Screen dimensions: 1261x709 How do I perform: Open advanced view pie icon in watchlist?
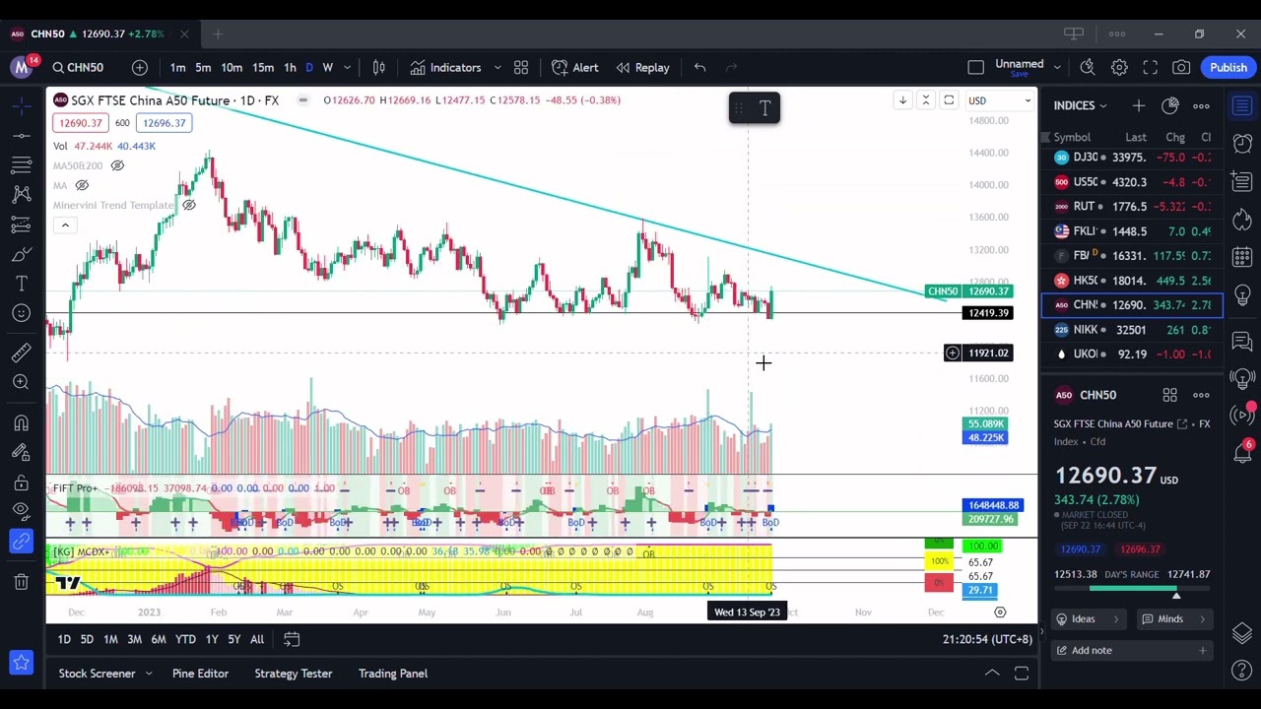[1169, 105]
